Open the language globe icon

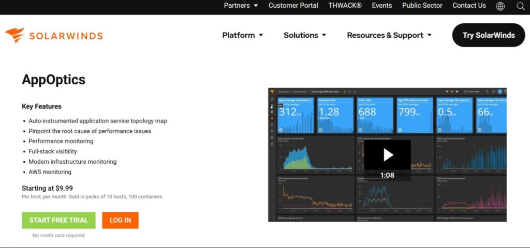500,6
